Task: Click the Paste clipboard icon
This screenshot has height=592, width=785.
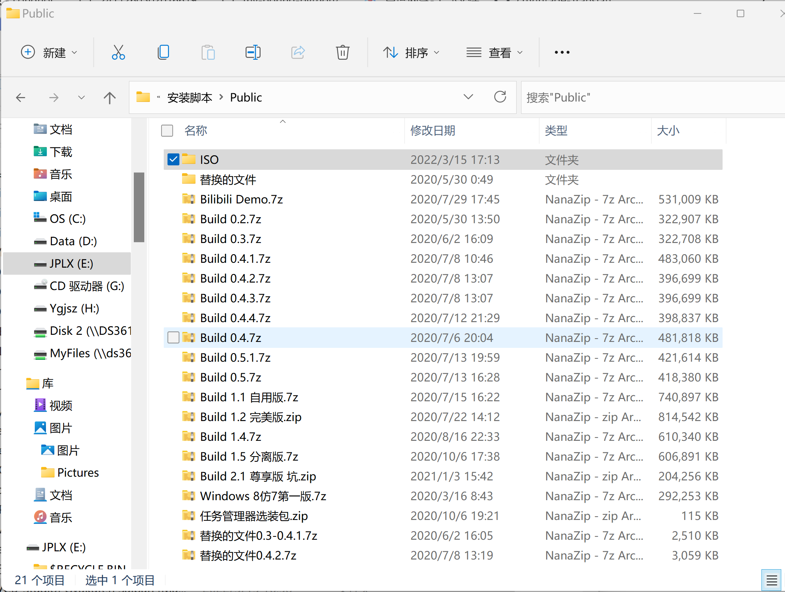Action: (x=208, y=53)
